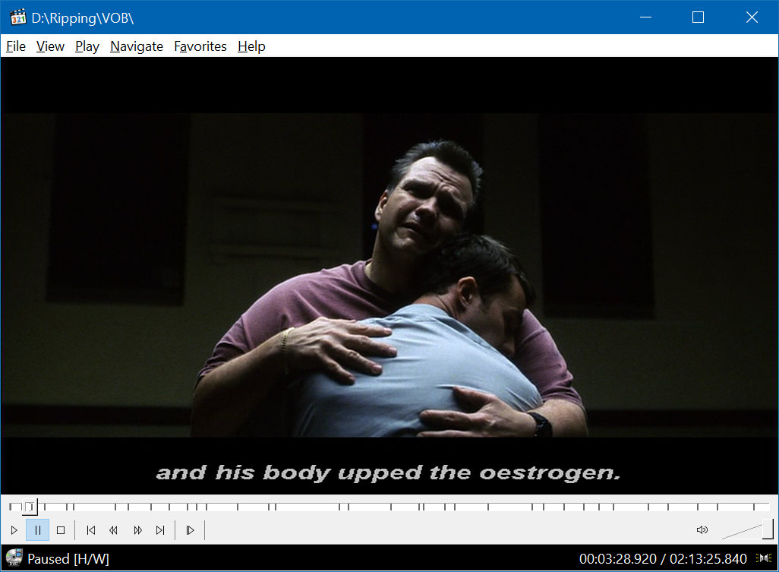The image size is (779, 572).
Task: Decrease playback speed with the rewind icon
Action: pyautogui.click(x=113, y=530)
